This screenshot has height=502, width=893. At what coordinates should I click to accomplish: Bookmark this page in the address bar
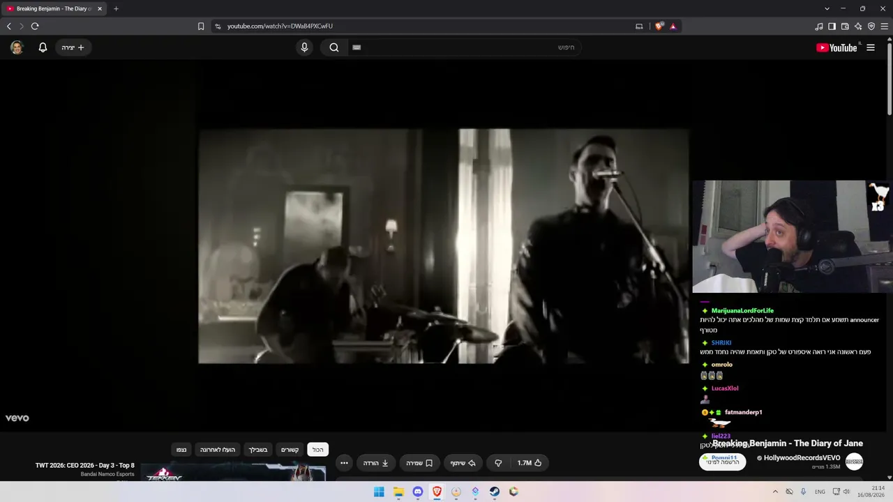pyautogui.click(x=201, y=26)
